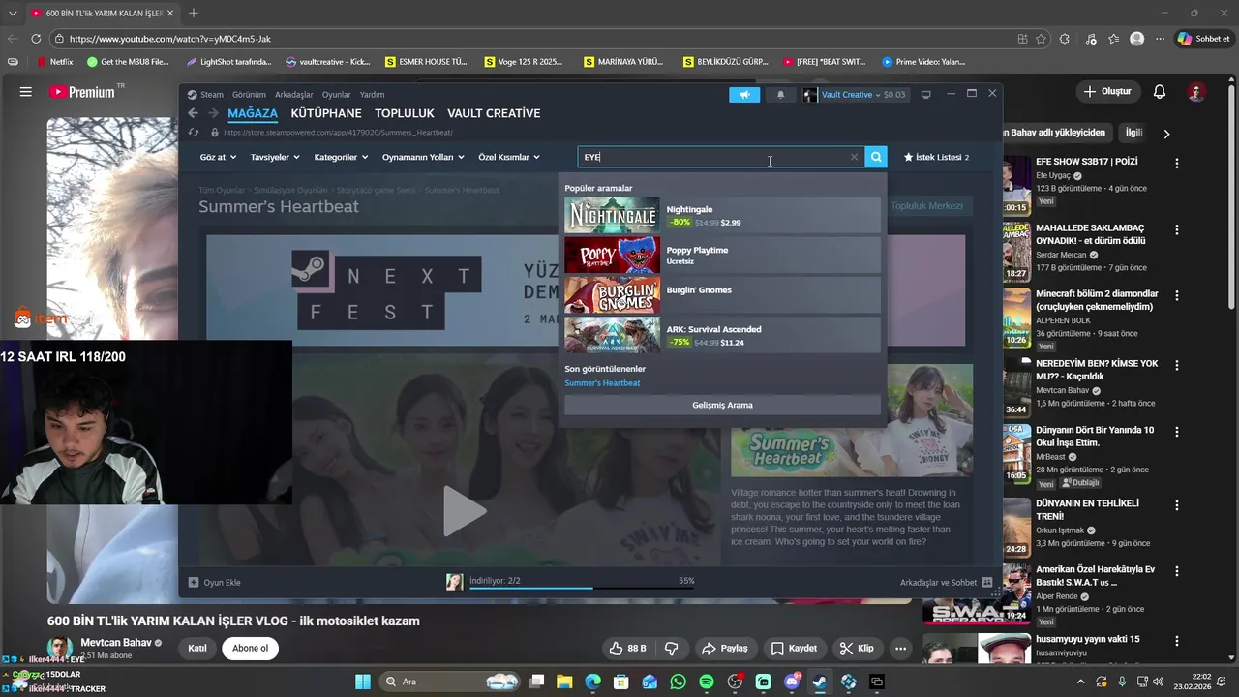The width and height of the screenshot is (1239, 697).
Task: Click Klip scissors button
Action: (857, 649)
